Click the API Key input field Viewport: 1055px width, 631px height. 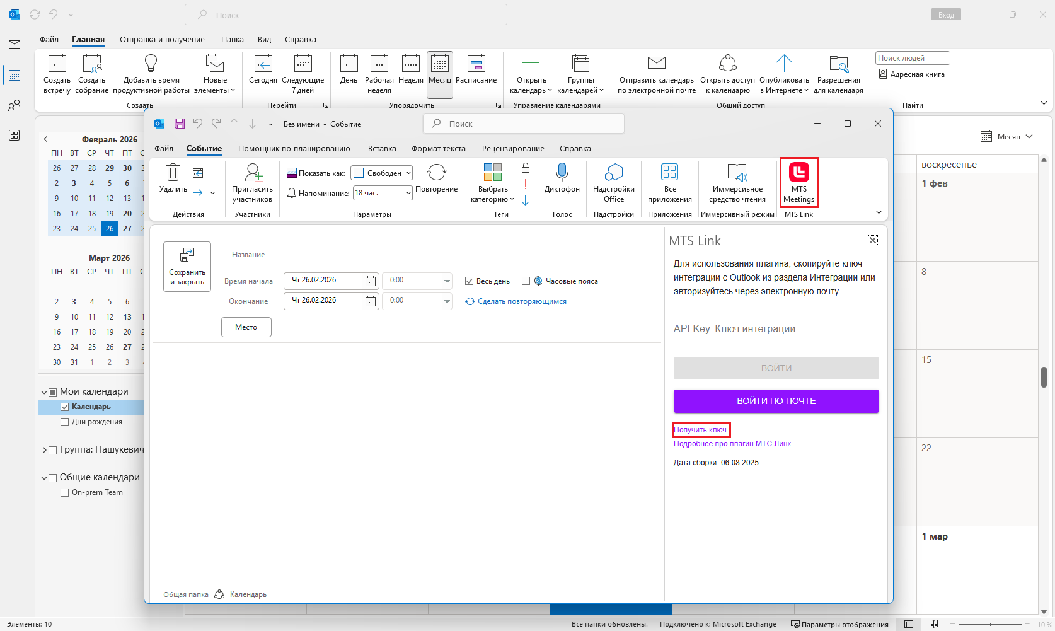(x=776, y=329)
